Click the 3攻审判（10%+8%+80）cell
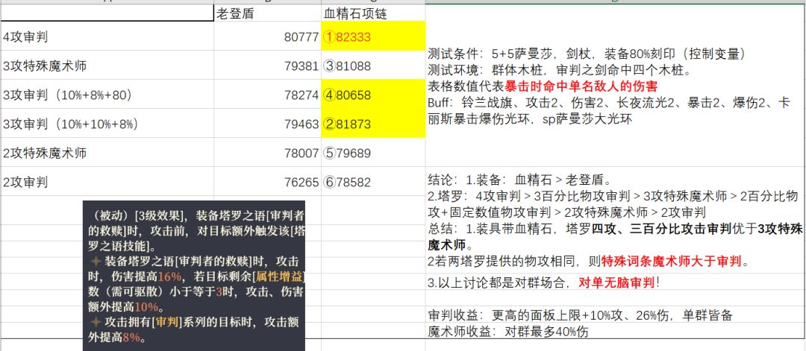The image size is (806, 351). [x=107, y=95]
